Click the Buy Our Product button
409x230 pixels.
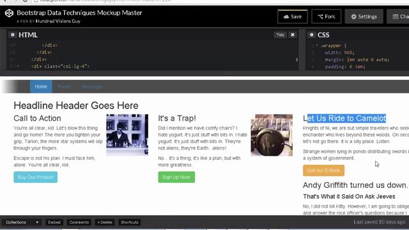[36, 177]
